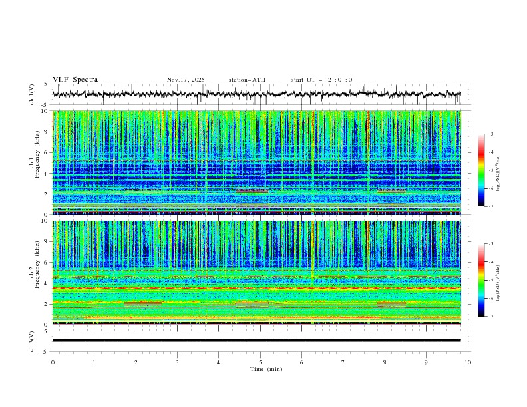Click the "ch.3(V)" axis label
527x407 pixels.
33,340
